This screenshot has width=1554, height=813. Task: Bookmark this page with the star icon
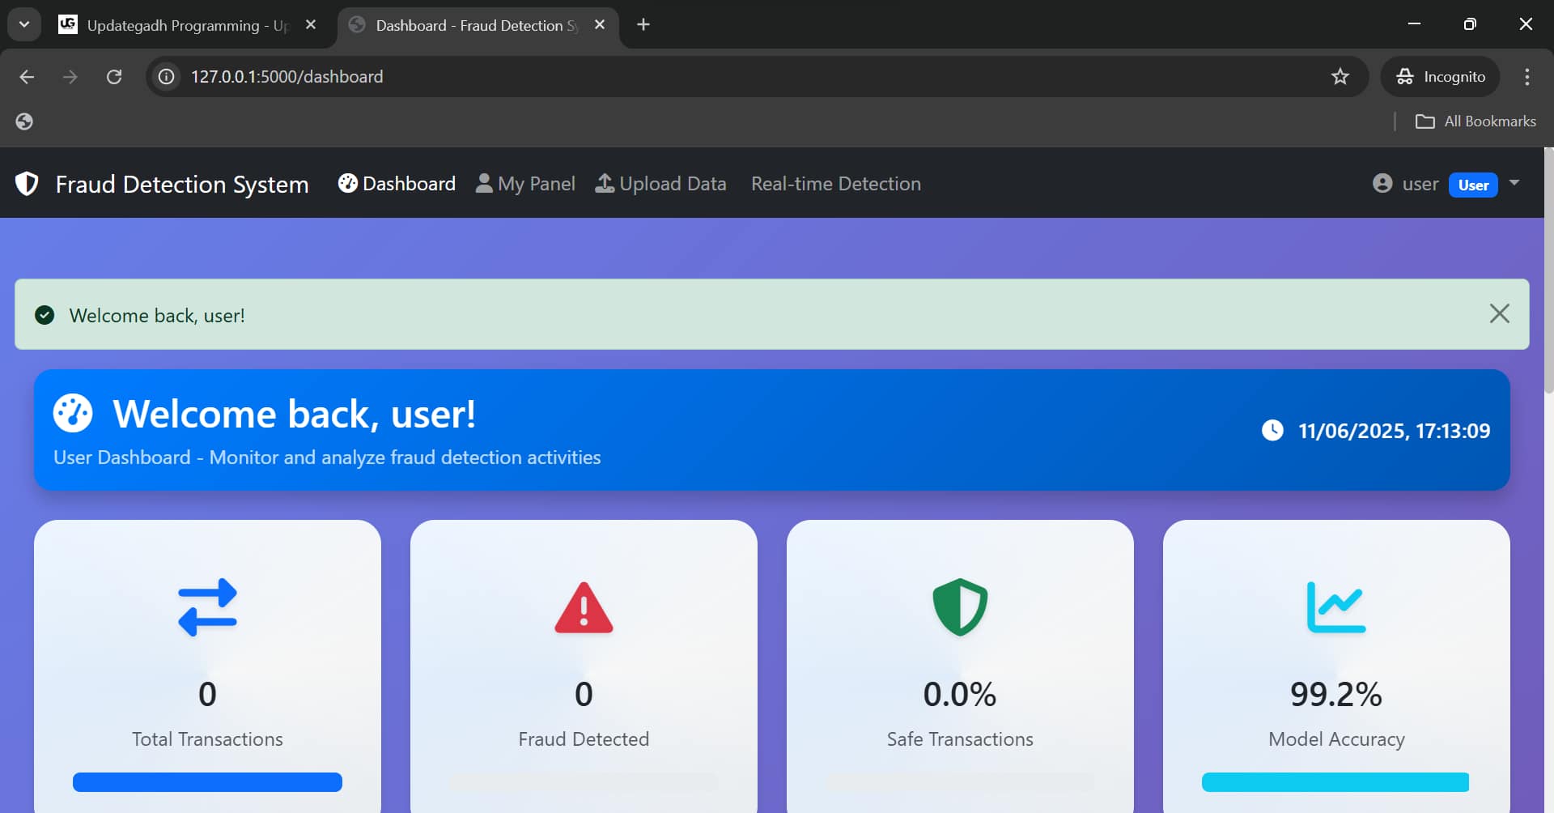(1340, 76)
